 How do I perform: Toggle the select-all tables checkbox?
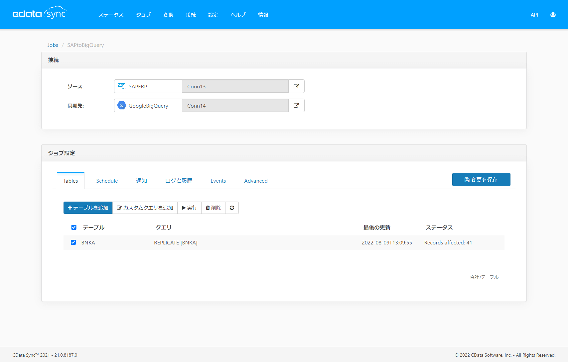tap(74, 227)
